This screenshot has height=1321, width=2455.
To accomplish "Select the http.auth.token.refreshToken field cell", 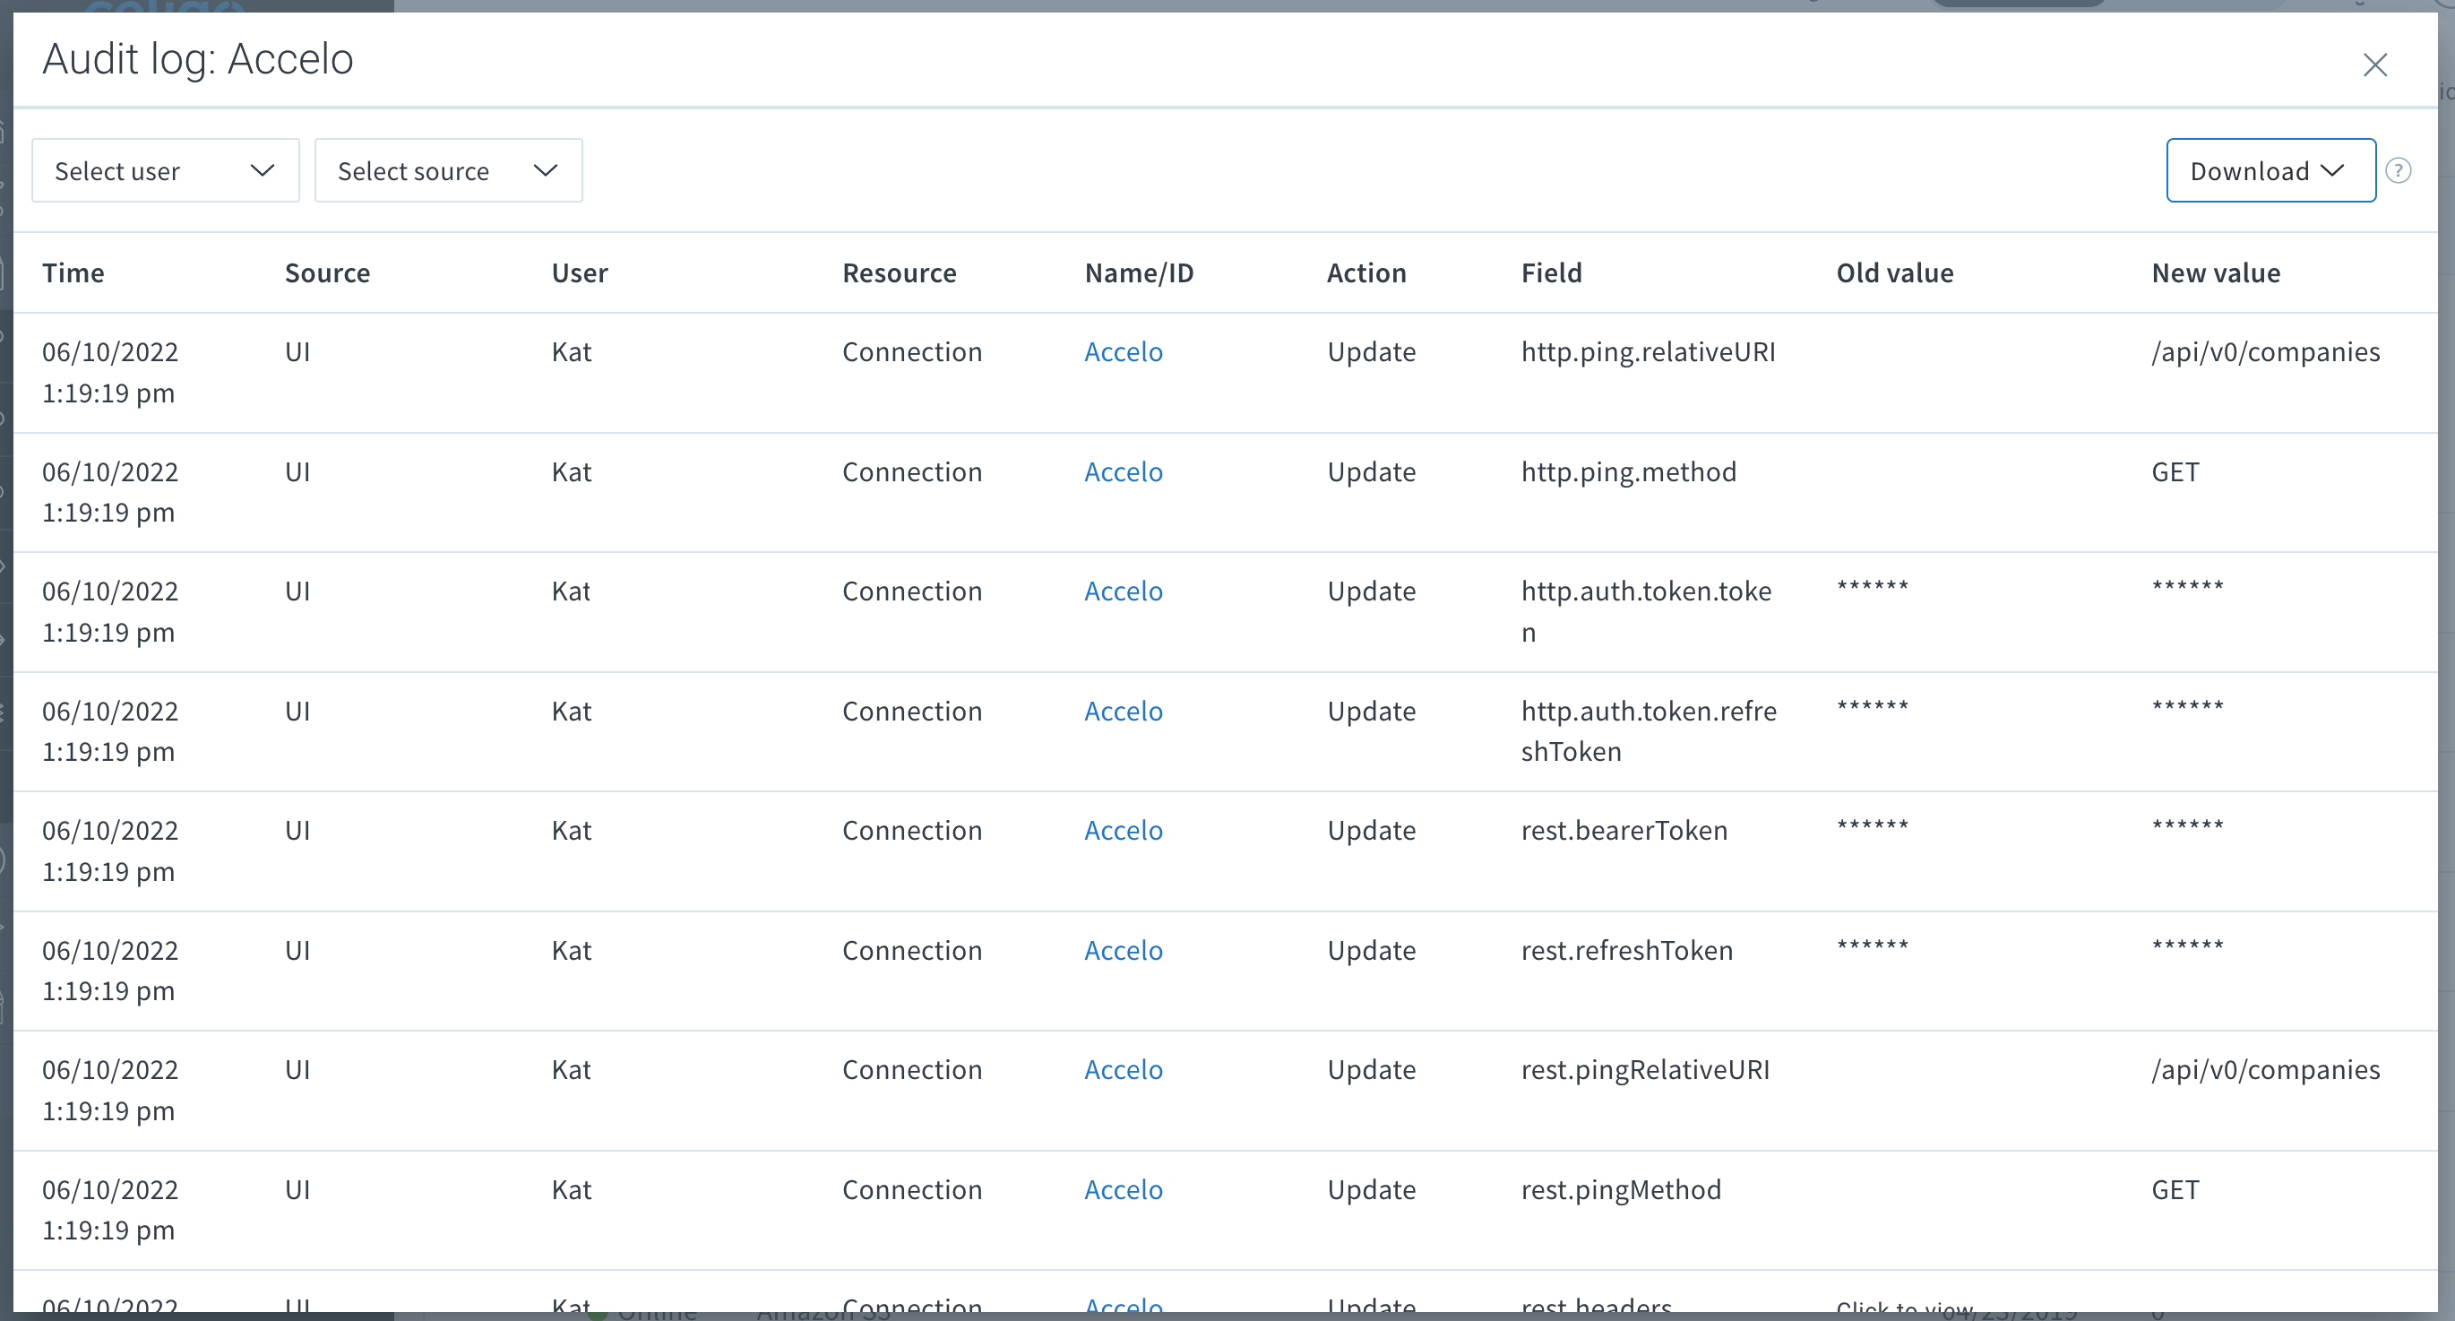I will coord(1649,731).
